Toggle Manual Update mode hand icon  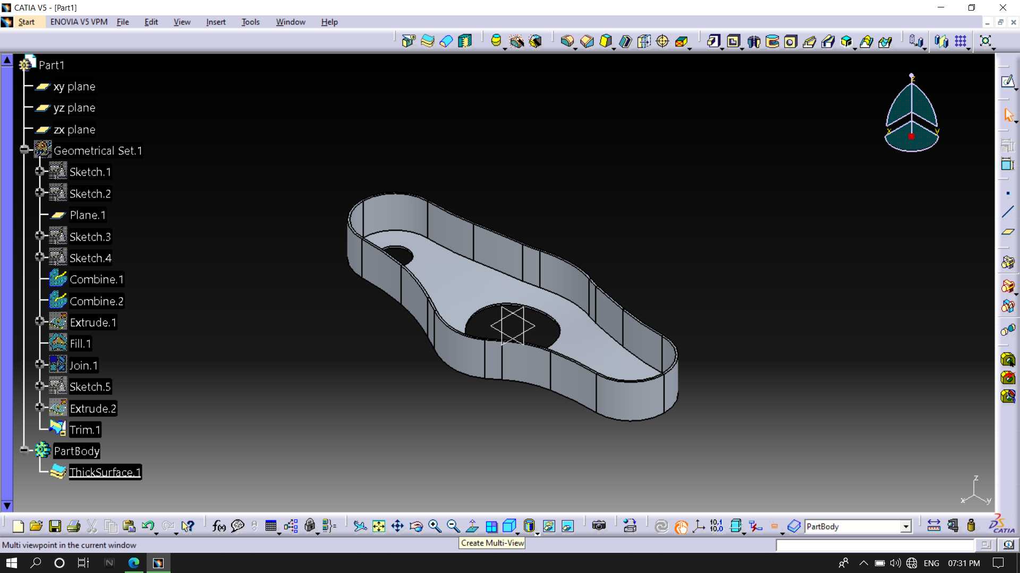pyautogui.click(x=681, y=526)
